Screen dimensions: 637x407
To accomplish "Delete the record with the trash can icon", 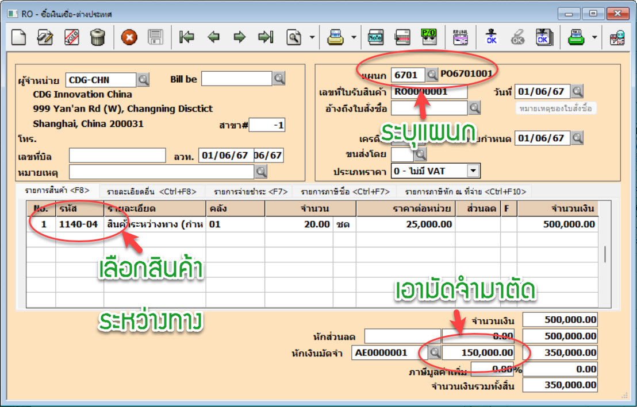I will (x=98, y=37).
